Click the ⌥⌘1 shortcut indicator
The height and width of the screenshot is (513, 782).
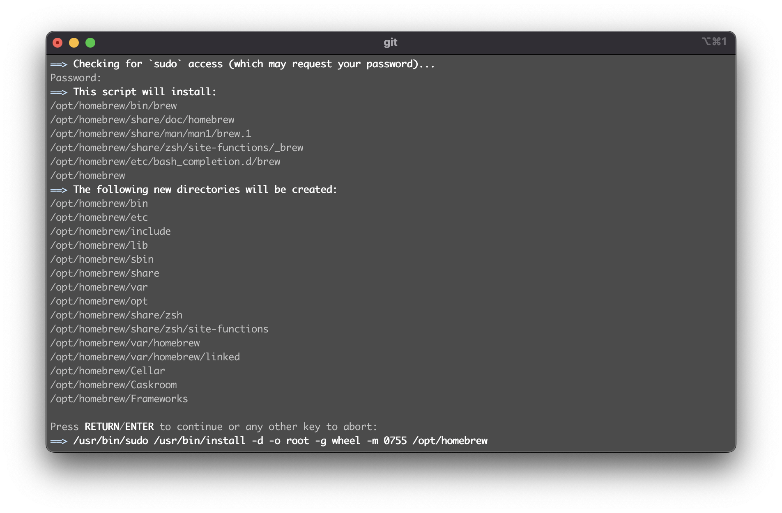tap(715, 41)
